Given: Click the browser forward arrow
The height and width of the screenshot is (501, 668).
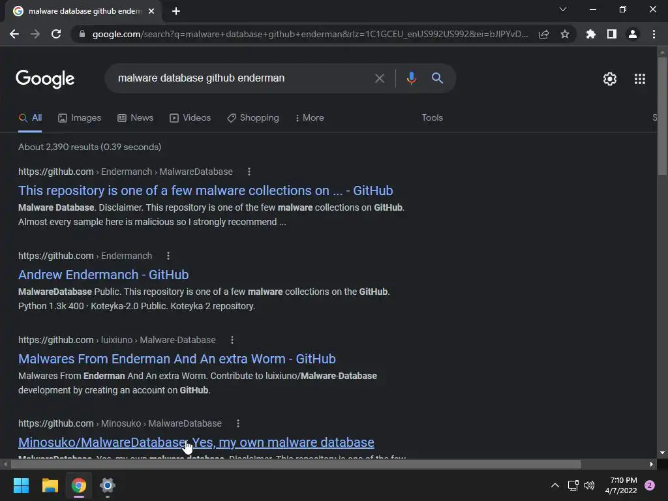Looking at the screenshot, I should pos(35,34).
